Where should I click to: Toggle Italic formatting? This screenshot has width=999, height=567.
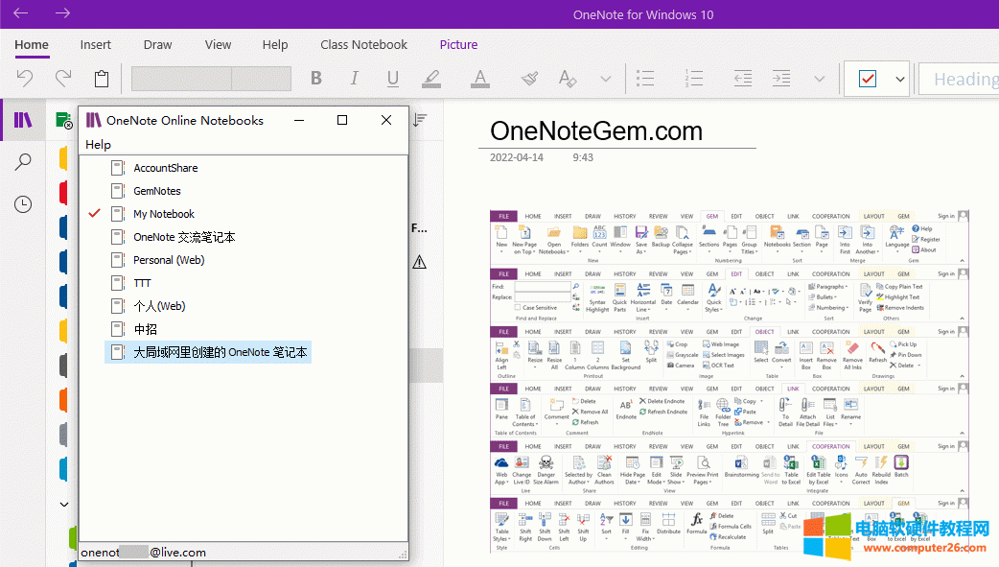point(354,79)
